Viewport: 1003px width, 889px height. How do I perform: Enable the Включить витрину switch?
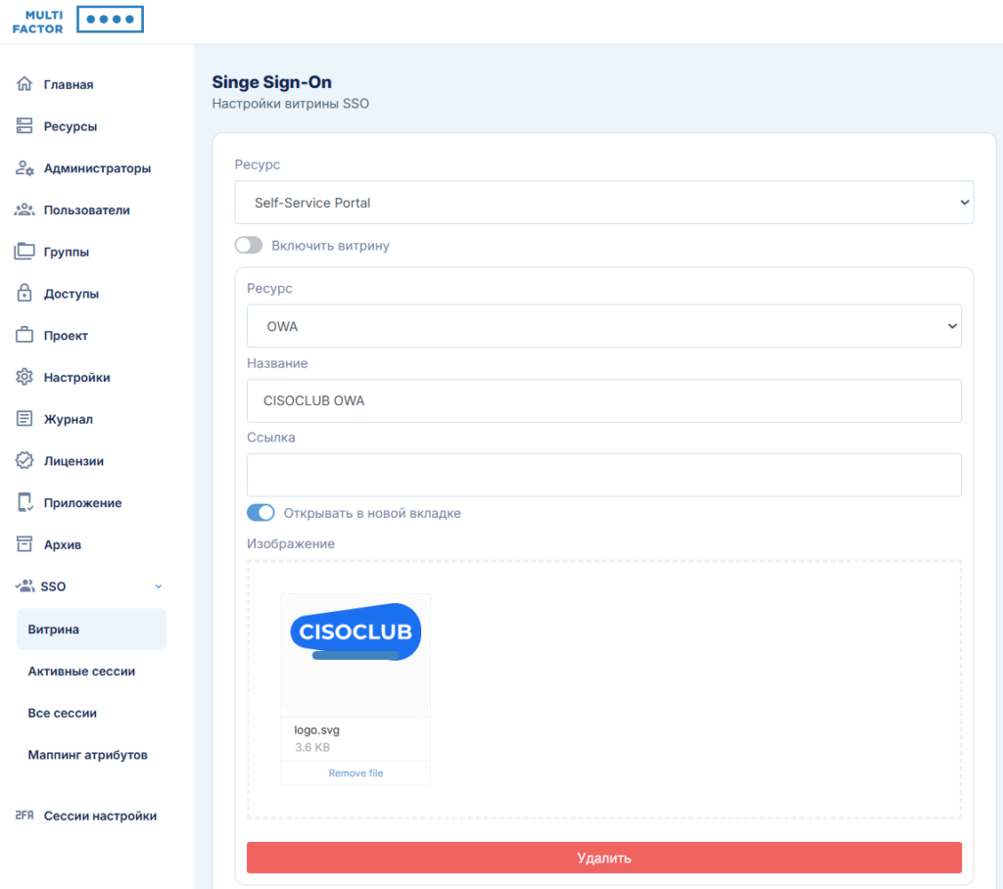(249, 246)
